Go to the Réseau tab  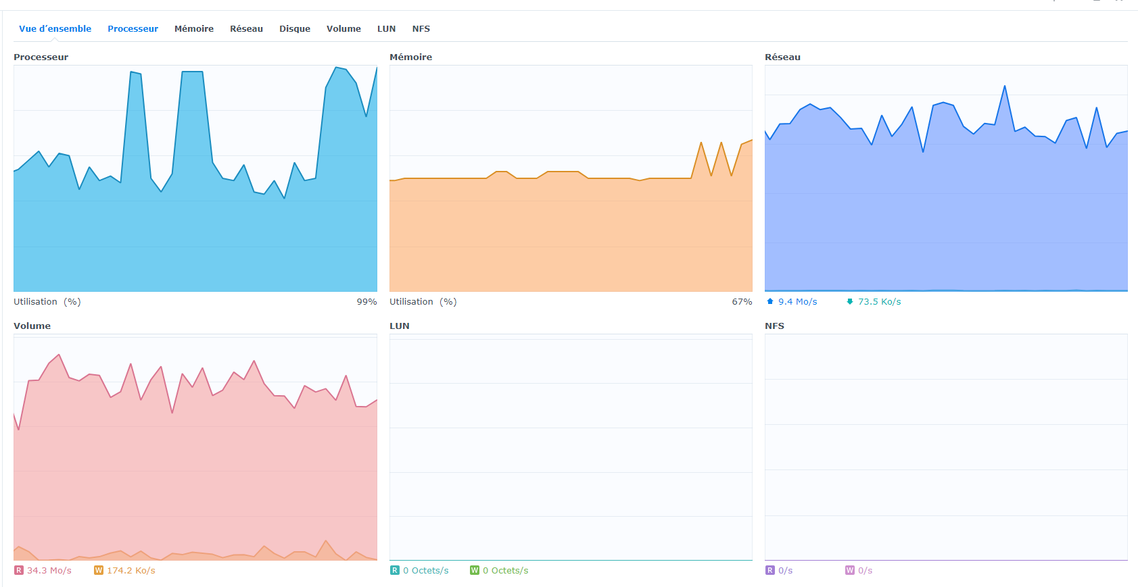tap(246, 29)
